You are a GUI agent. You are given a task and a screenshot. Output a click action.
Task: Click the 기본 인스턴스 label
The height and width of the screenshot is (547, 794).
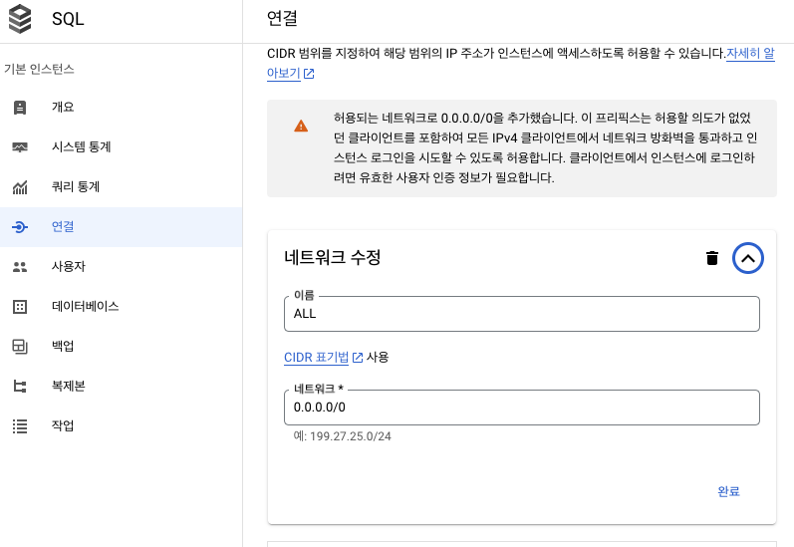tap(39, 69)
